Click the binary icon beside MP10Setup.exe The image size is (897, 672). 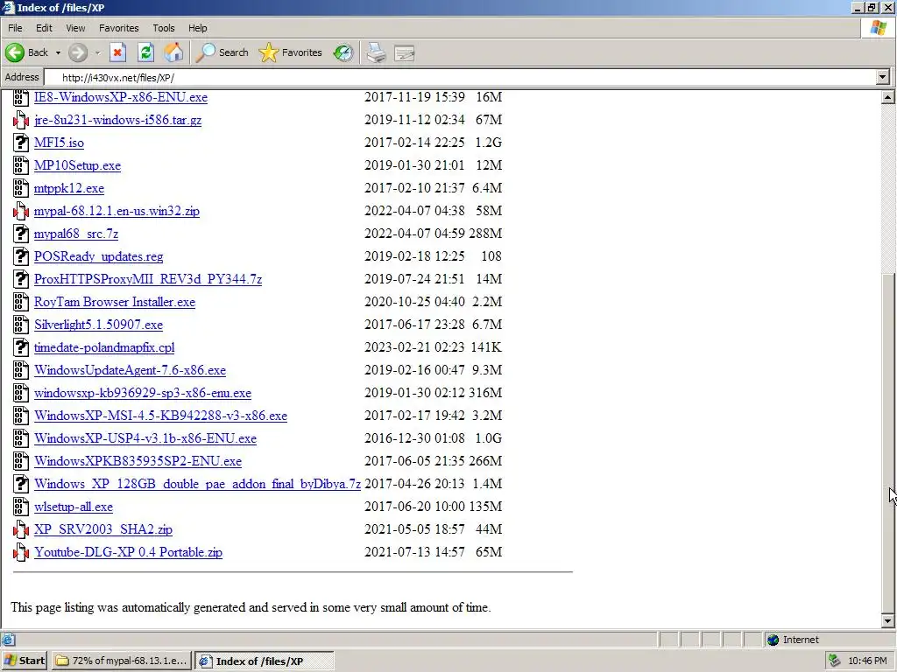[21, 165]
